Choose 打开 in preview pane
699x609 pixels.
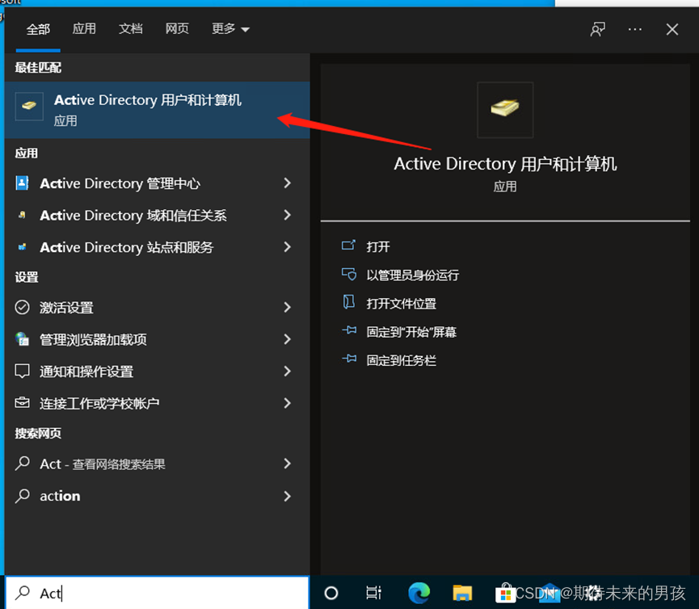[378, 246]
